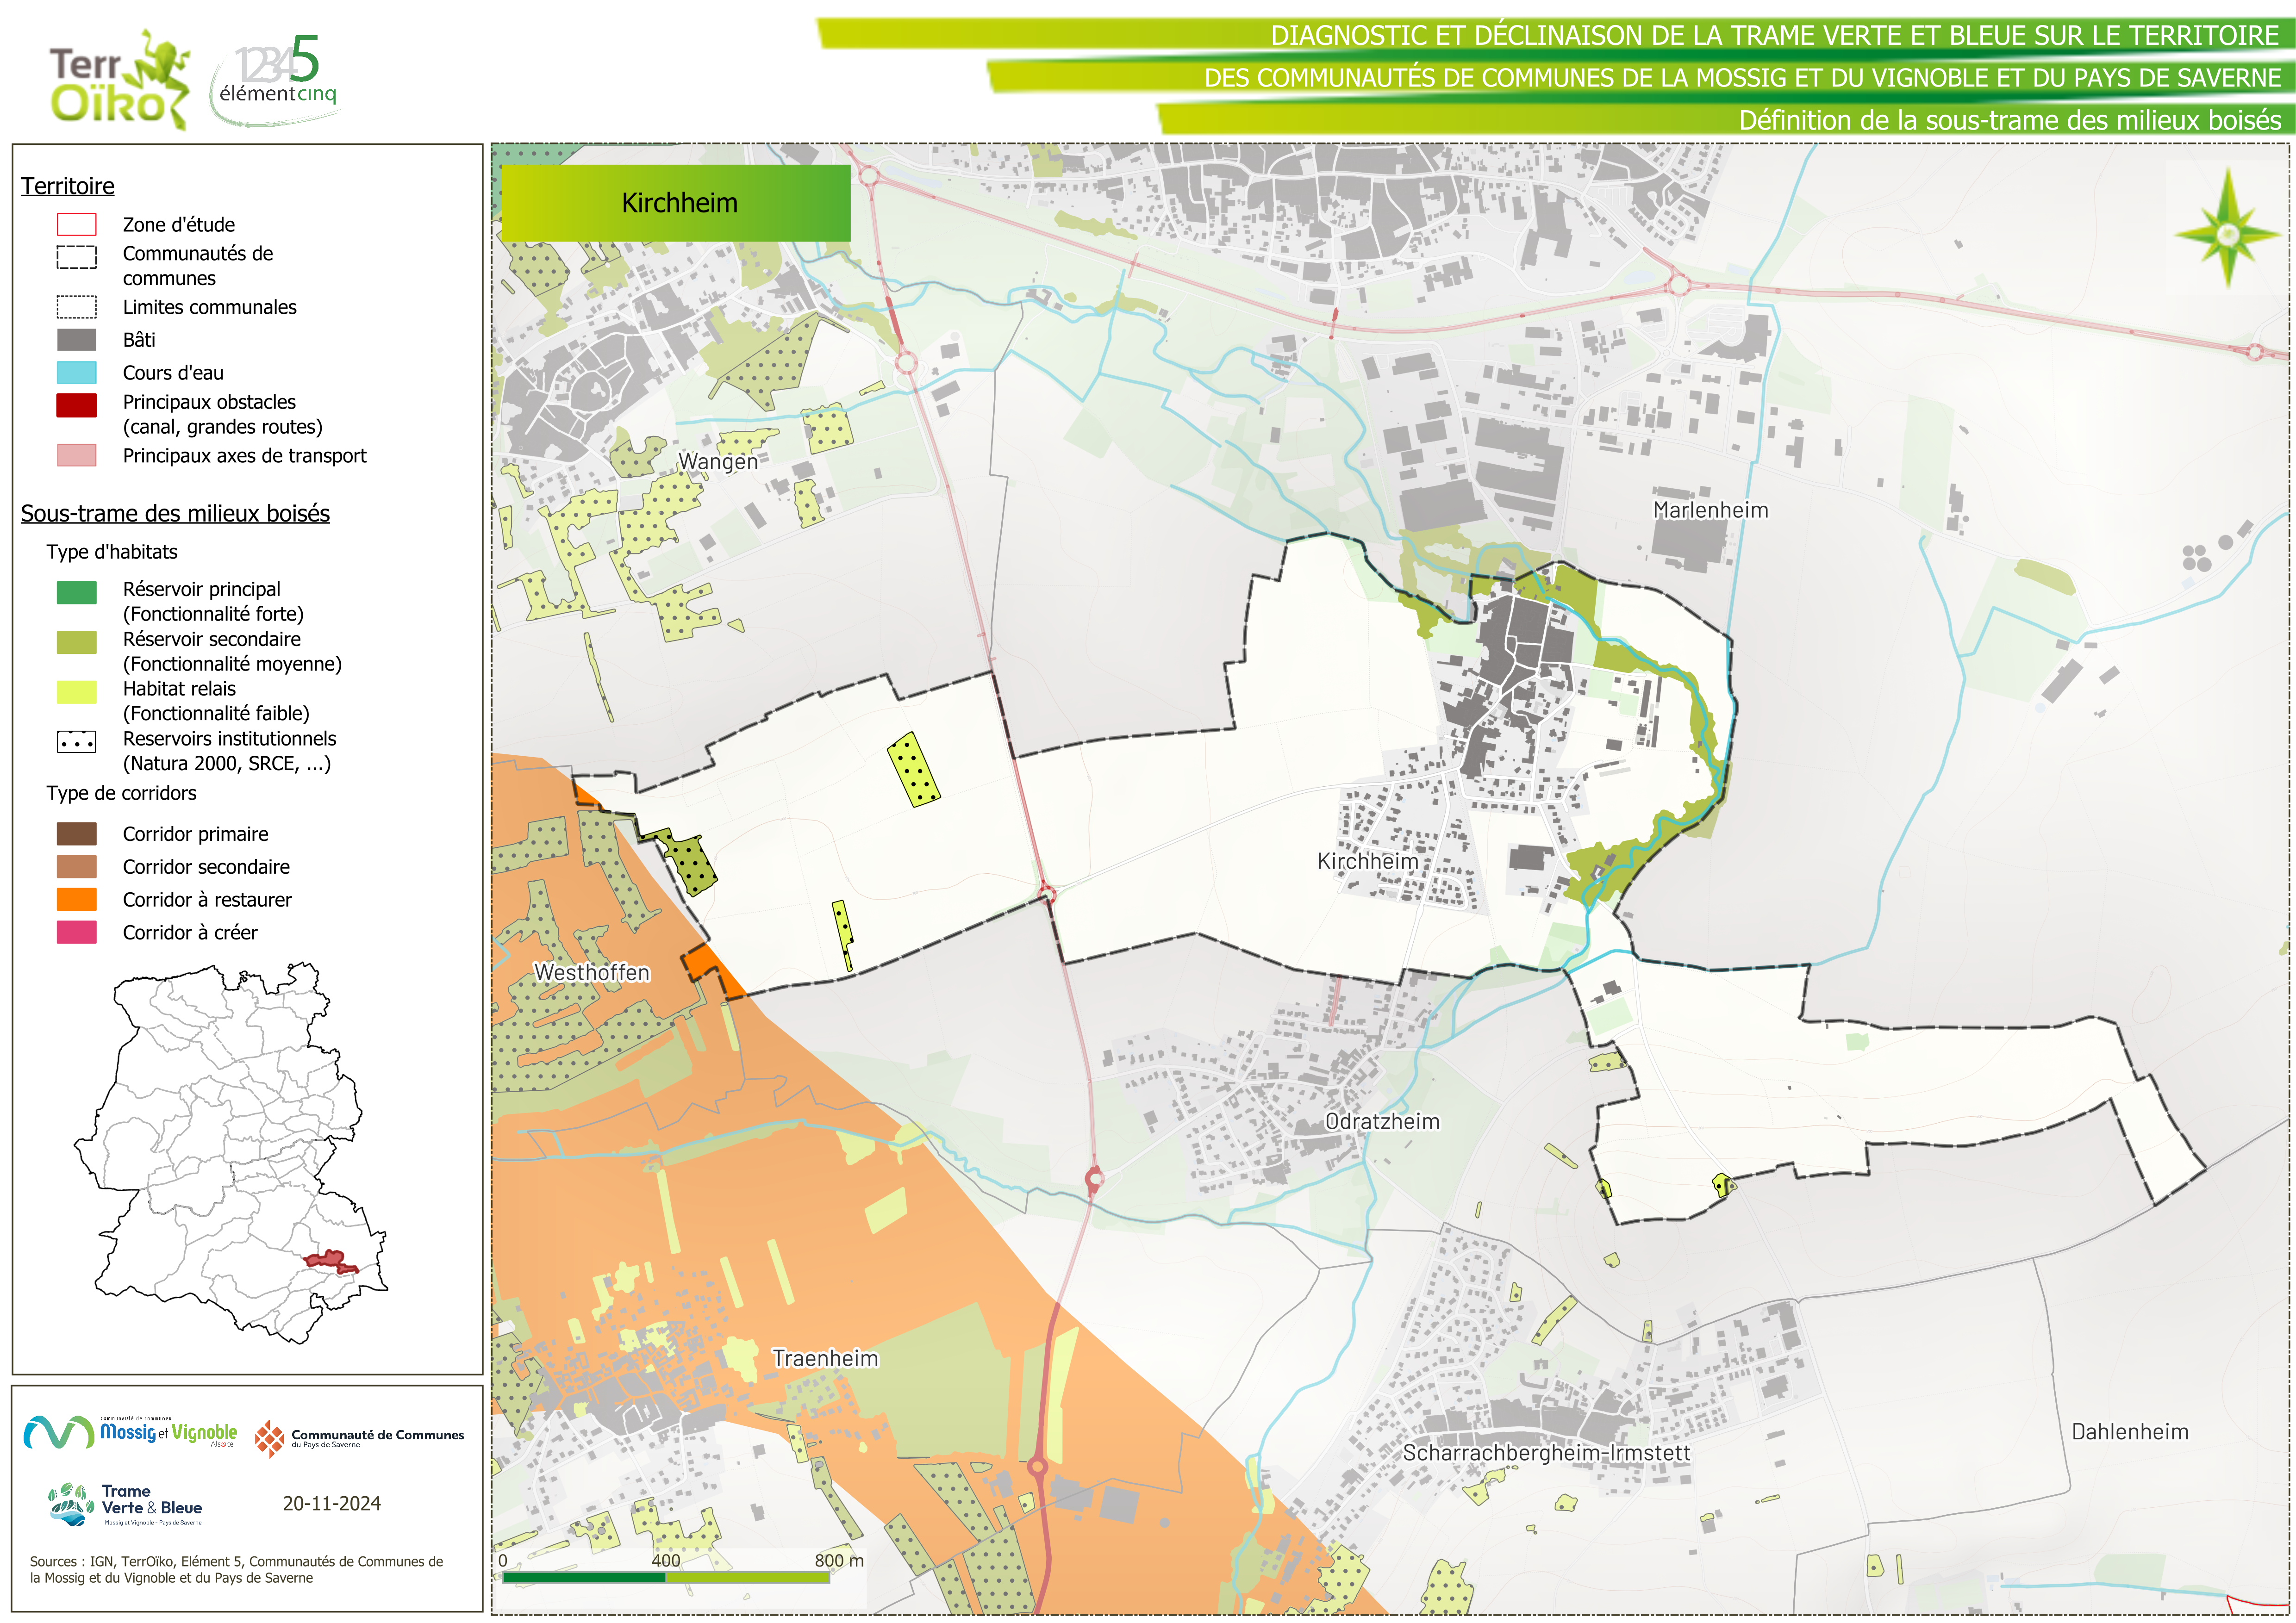Click the red Principaux obstacles legend swatch
This screenshot has width=2296, height=1623.
click(x=76, y=405)
